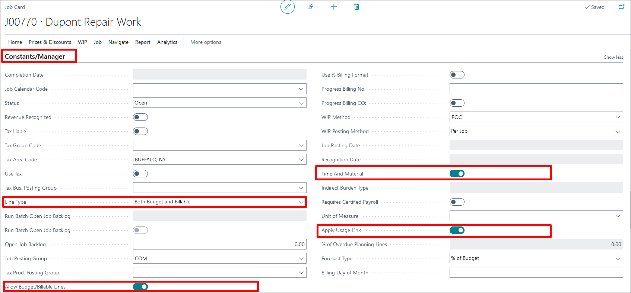Toggle Requires Certified Payroll switch

click(x=457, y=202)
